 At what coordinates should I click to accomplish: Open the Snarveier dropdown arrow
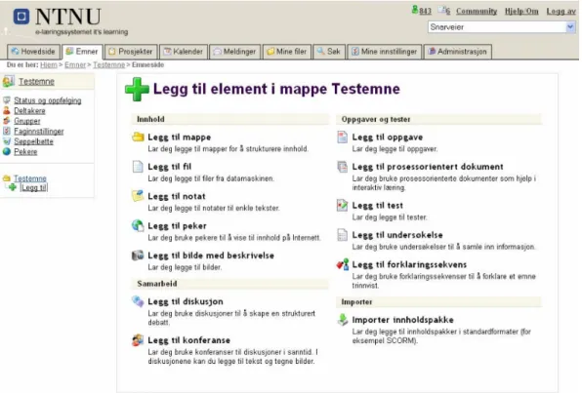point(570,27)
